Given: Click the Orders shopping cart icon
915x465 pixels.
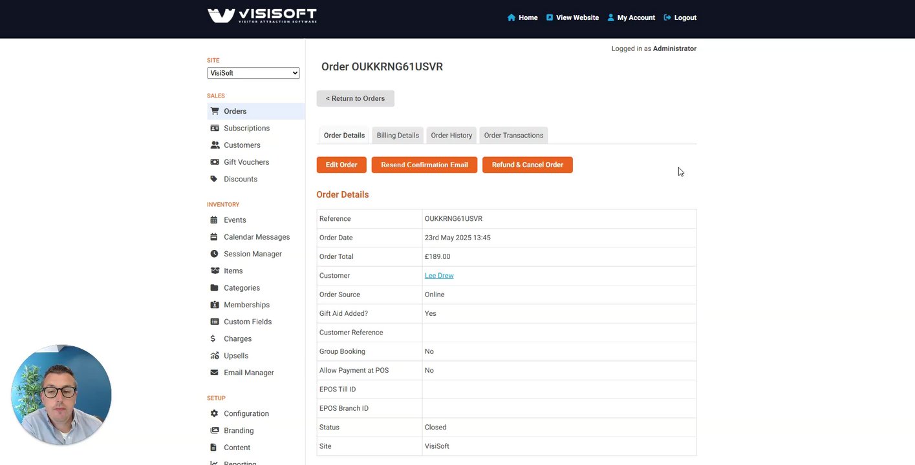Looking at the screenshot, I should click(x=215, y=111).
